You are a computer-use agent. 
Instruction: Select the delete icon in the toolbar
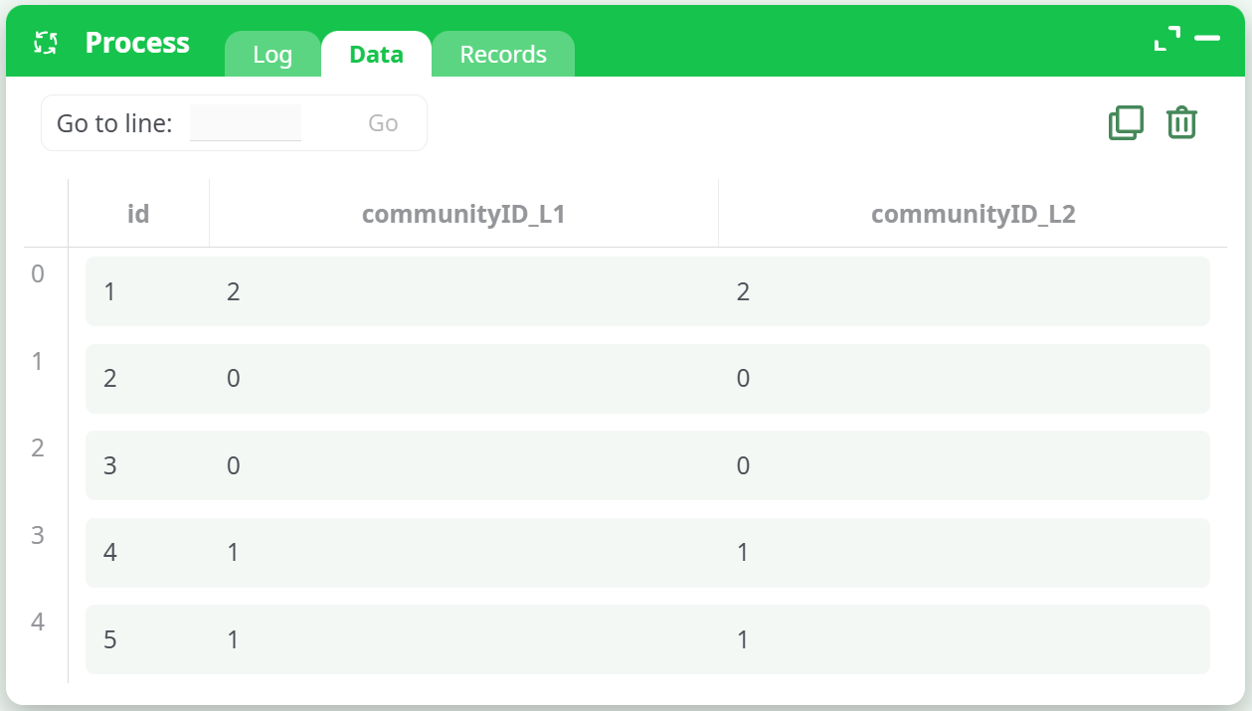1180,122
